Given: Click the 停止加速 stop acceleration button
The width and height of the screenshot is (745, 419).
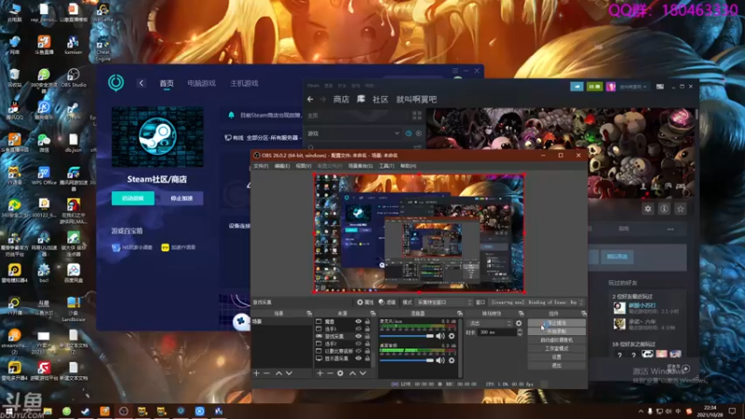Looking at the screenshot, I should (x=182, y=198).
